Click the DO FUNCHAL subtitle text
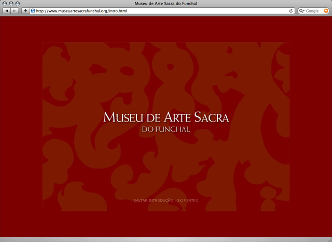Image resolution: width=332 pixels, height=242 pixels. pos(166,129)
